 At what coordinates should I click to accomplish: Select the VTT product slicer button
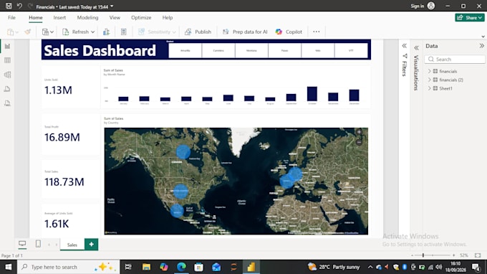351,50
